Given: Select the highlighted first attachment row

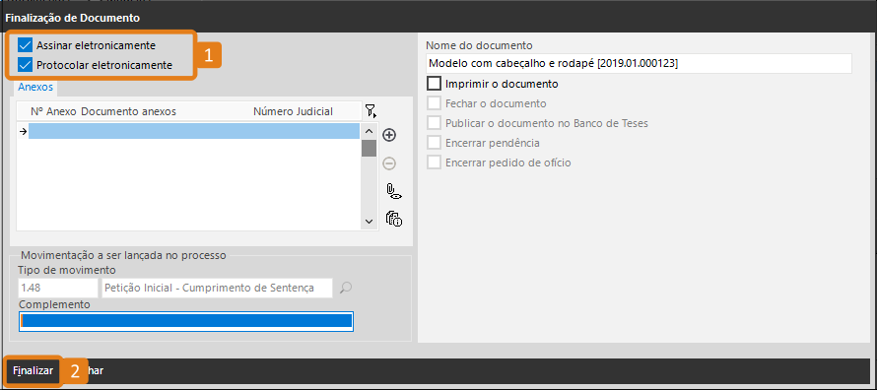Looking at the screenshot, I should point(194,131).
